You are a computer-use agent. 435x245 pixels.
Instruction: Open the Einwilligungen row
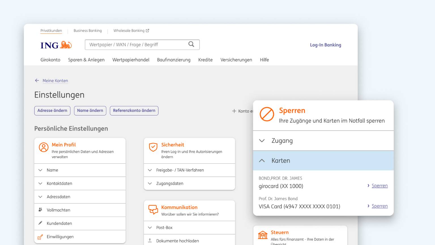coord(80,237)
